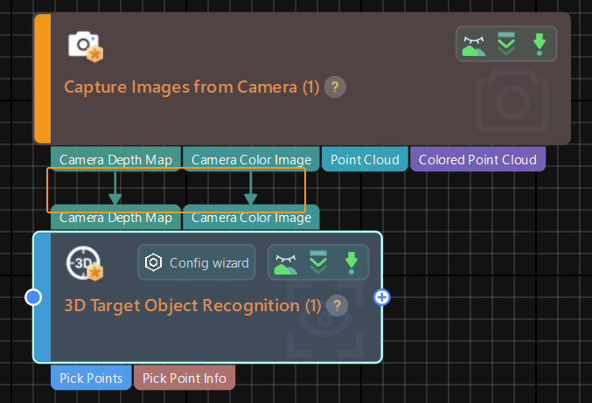Open help for Capture Images from Camera

click(335, 87)
